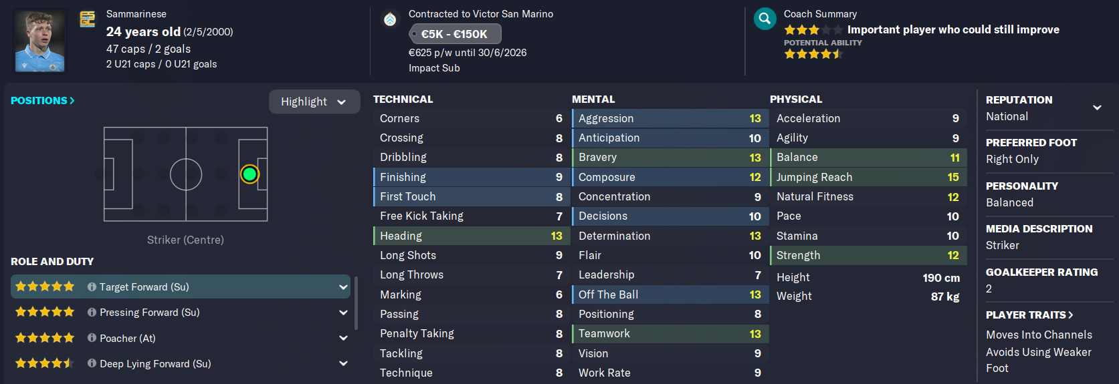Image resolution: width=1119 pixels, height=384 pixels.
Task: Open the Positions section link
Action: tap(42, 100)
